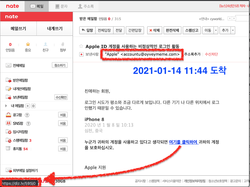
Task: Switch to the 문자 tab
Action: (x=61, y=6)
